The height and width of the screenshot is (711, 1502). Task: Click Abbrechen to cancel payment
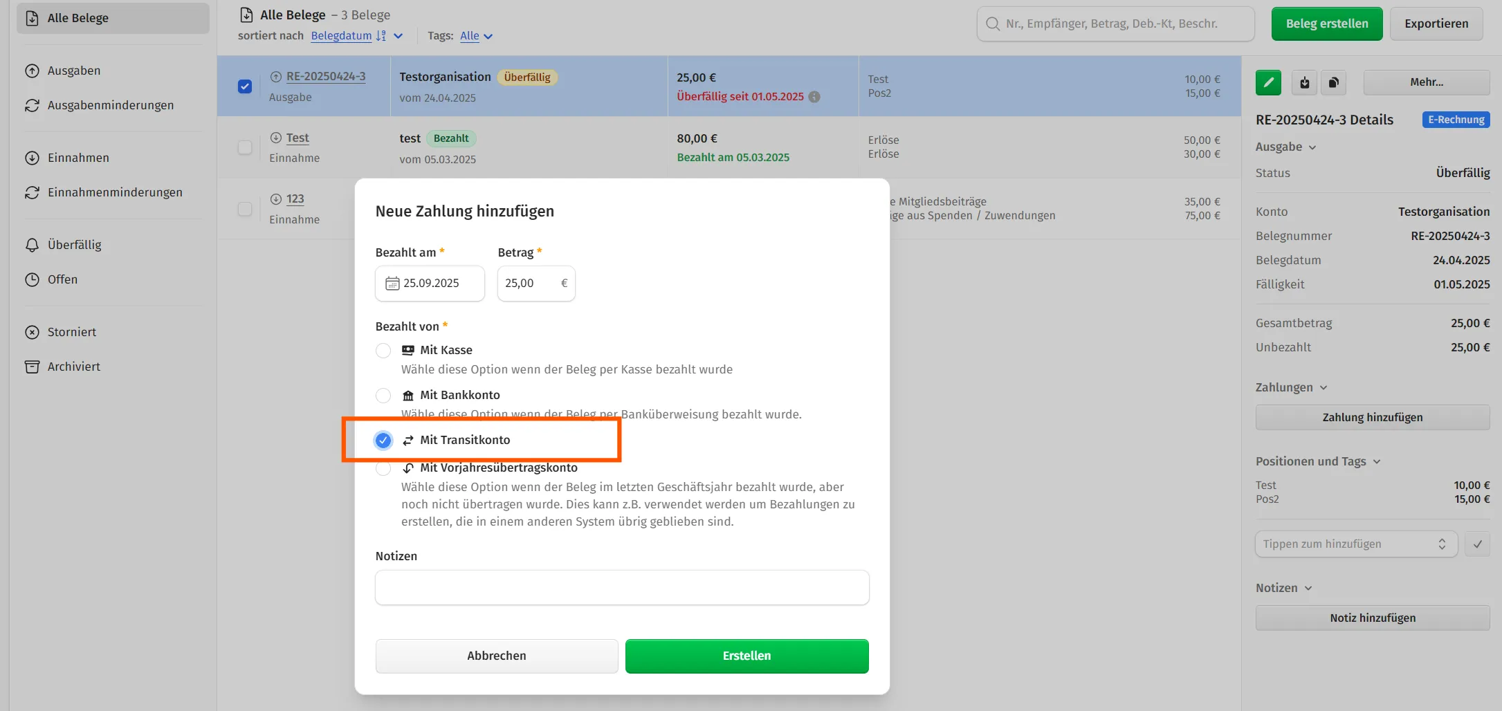coord(496,656)
